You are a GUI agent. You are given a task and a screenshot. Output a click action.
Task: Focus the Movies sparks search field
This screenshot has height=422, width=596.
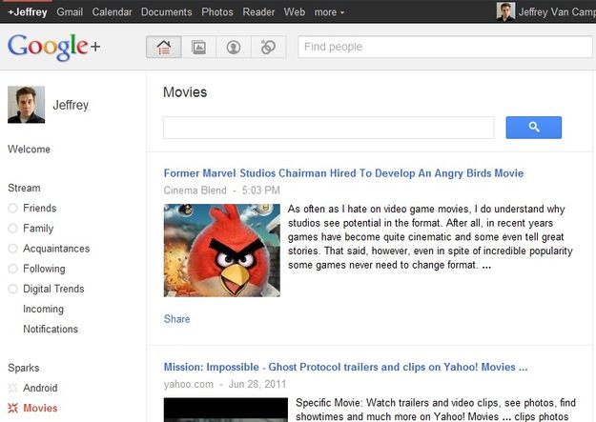329,128
